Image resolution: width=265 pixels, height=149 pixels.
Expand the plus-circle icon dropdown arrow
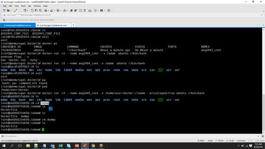(x=98, y=10)
